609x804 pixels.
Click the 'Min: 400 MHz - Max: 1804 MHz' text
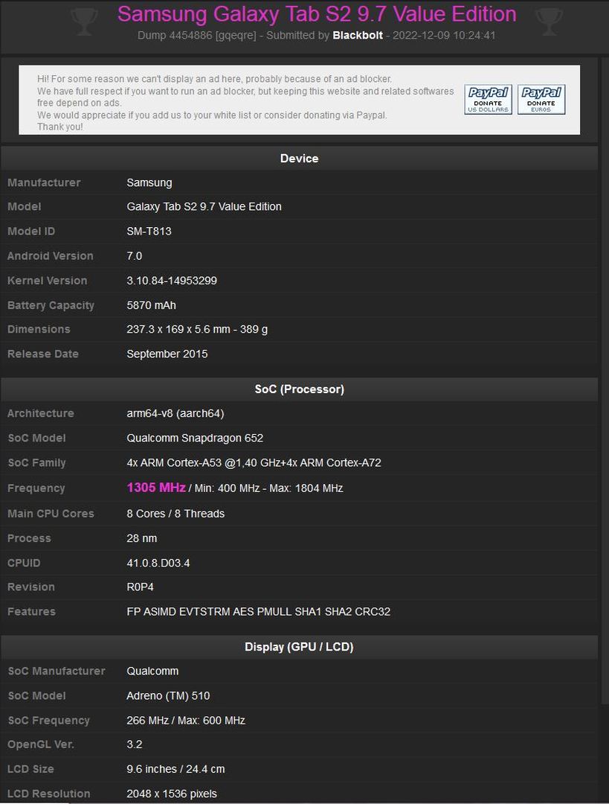(268, 488)
